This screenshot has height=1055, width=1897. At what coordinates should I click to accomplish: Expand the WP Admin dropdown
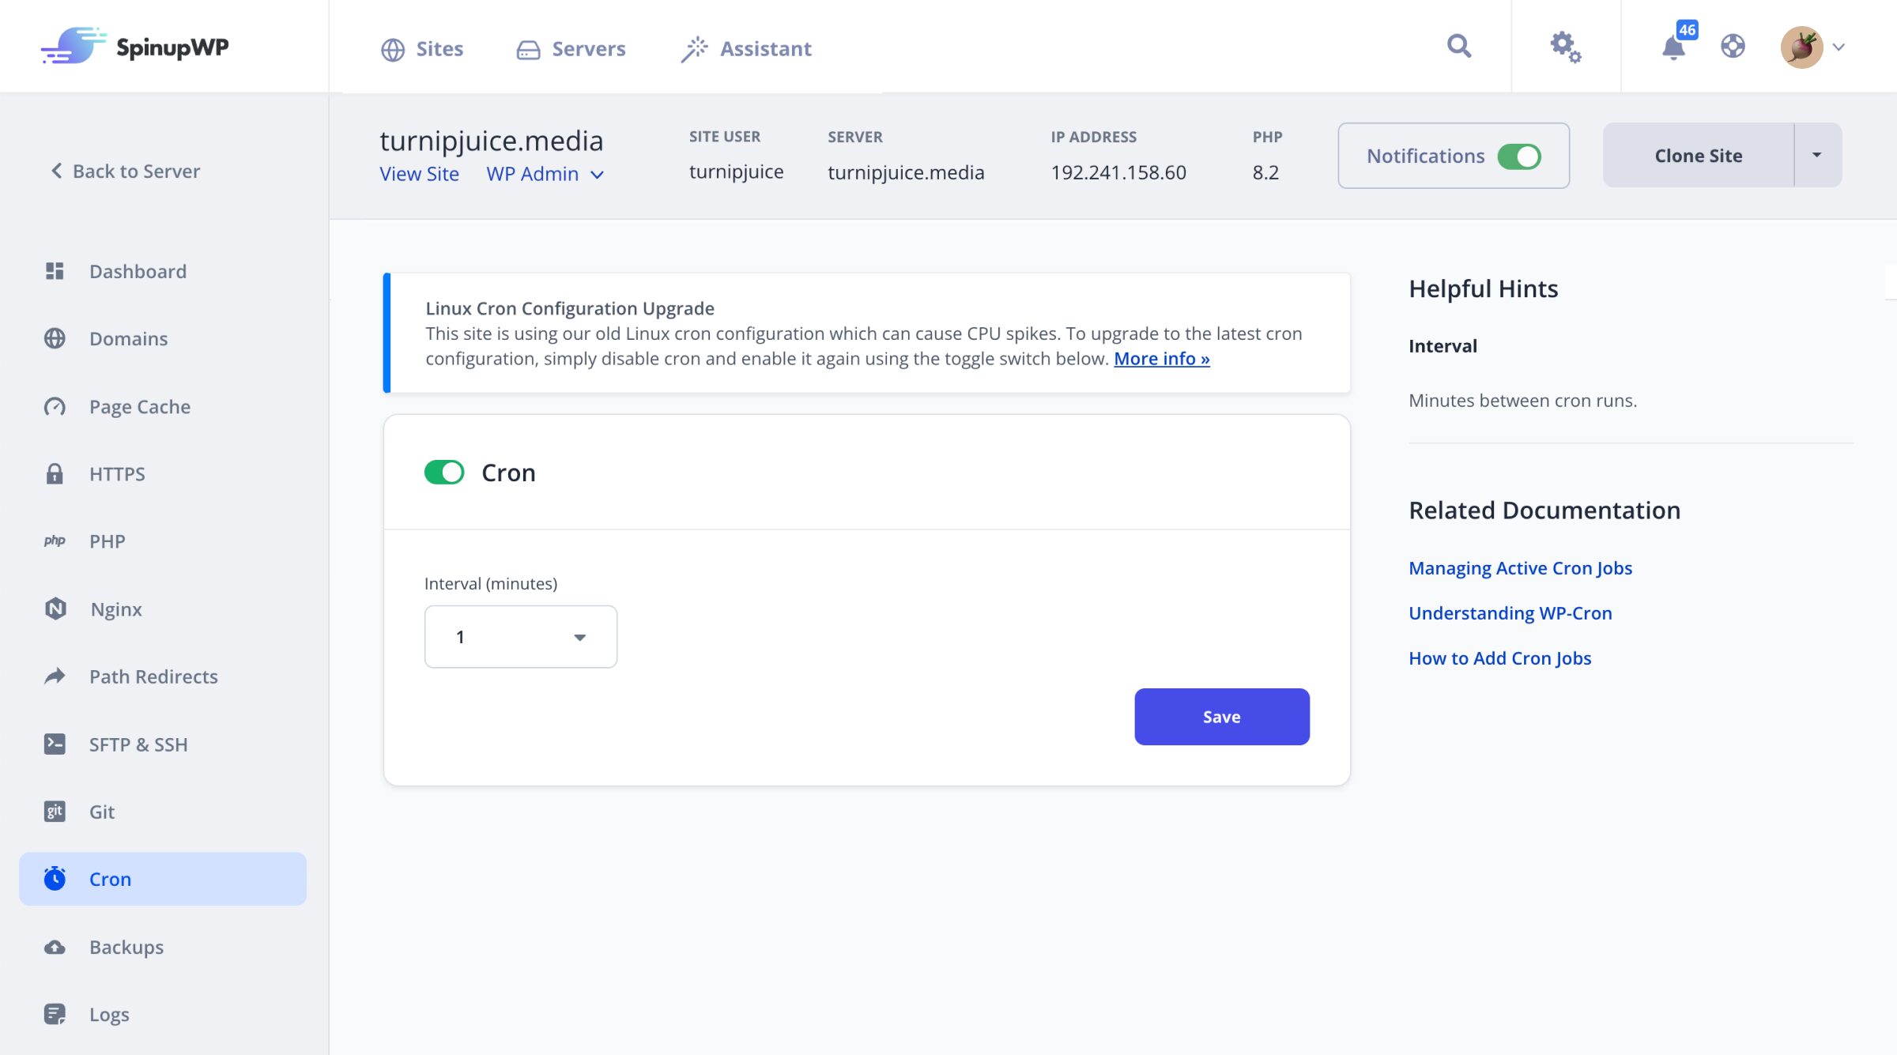pos(546,174)
